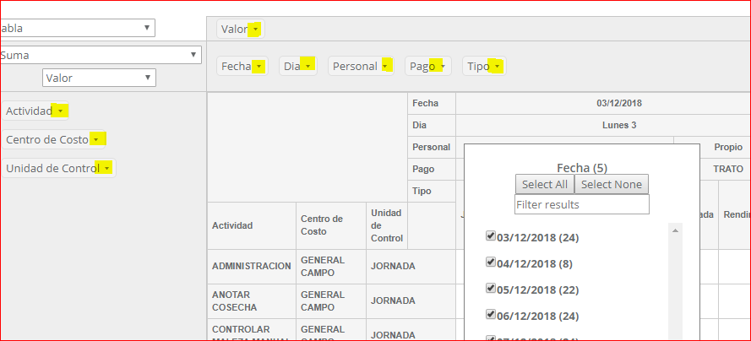Click the Lunes 3 column header
This screenshot has height=341, width=751.
pos(619,125)
